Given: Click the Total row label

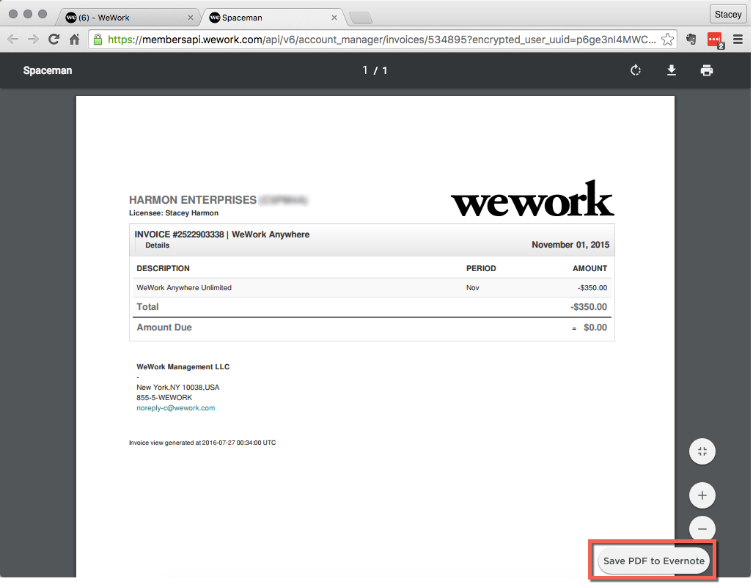Looking at the screenshot, I should (147, 307).
